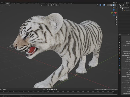Open the object types visibility dropdown
Viewport: 130px width, 97px height.
click(x=97, y=5)
